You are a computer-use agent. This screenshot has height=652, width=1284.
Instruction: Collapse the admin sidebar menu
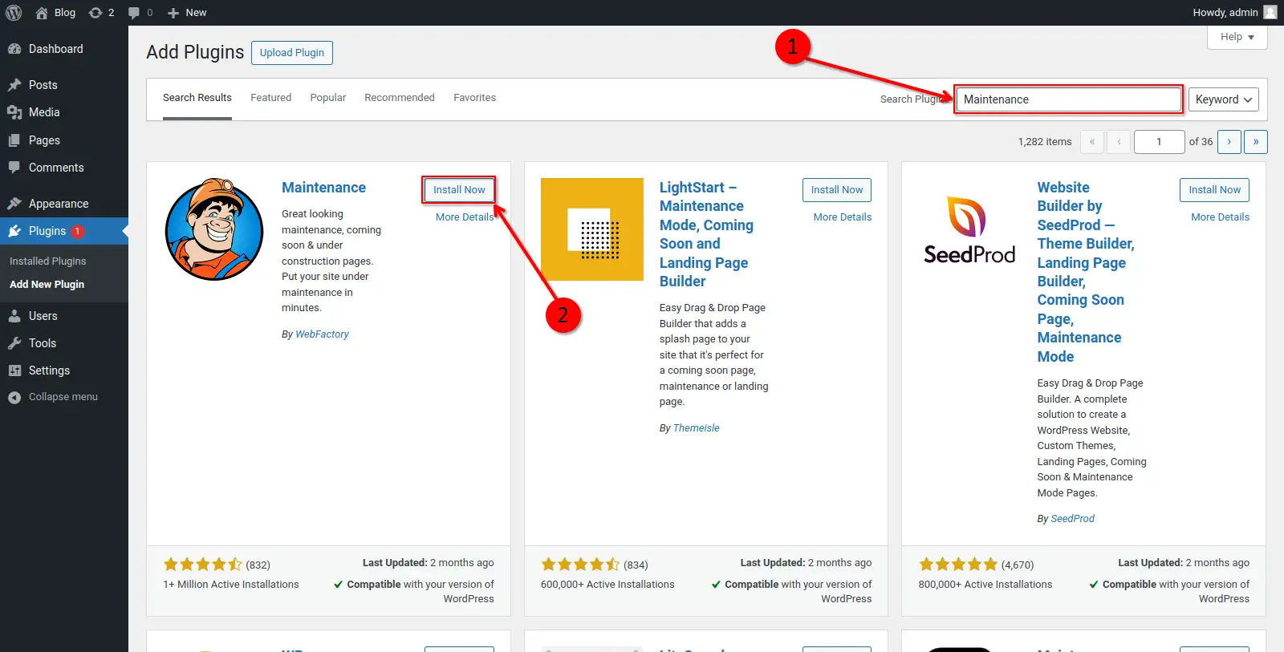[64, 397]
